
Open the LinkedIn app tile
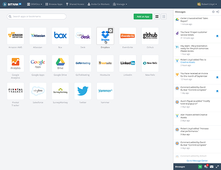[x=127, y=63]
